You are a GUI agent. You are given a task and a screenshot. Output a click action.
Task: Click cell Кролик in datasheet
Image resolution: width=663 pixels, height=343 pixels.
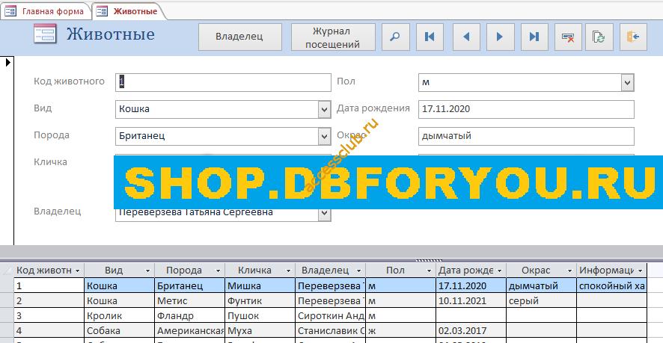pyautogui.click(x=120, y=316)
